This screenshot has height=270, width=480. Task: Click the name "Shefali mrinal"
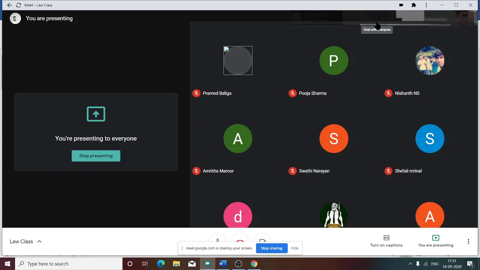408,171
